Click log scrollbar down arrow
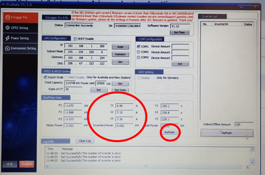The width and height of the screenshot is (265, 175). pos(252,163)
